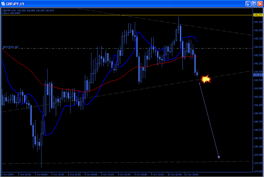Screen dimensions: 264x177
Task: Click the '9 Oct 17:00' time axis label
Action: tap(158, 174)
